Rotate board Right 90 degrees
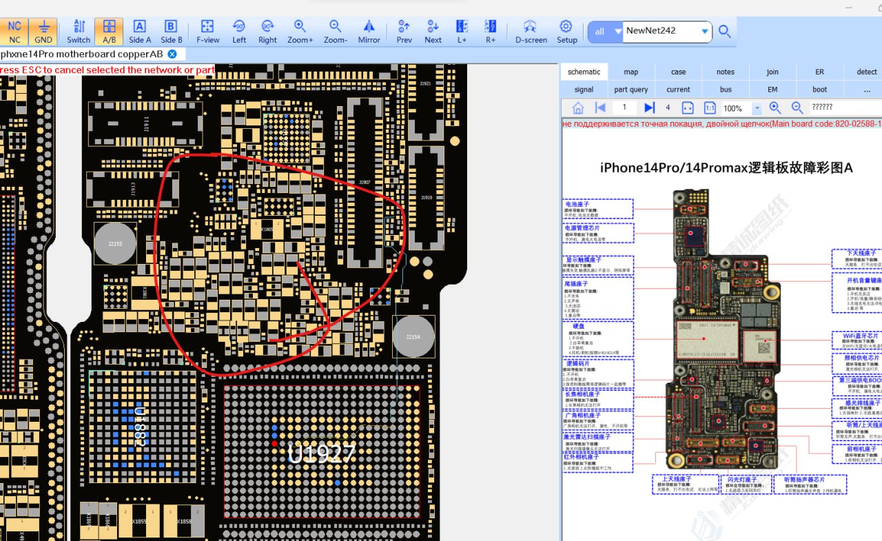882x541 pixels. click(267, 32)
